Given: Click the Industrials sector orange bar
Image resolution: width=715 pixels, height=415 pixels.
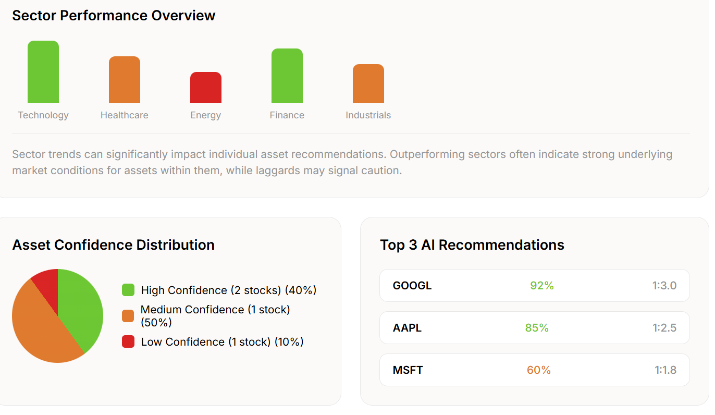Looking at the screenshot, I should [368, 84].
